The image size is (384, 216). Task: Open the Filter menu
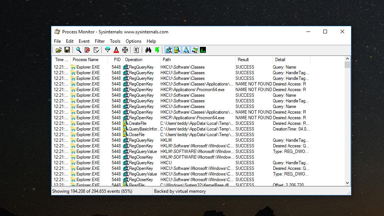(x=100, y=41)
